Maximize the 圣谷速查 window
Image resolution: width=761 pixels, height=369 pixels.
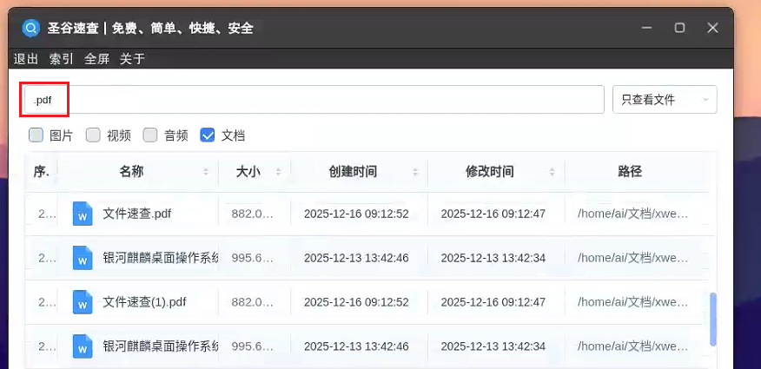tap(680, 28)
